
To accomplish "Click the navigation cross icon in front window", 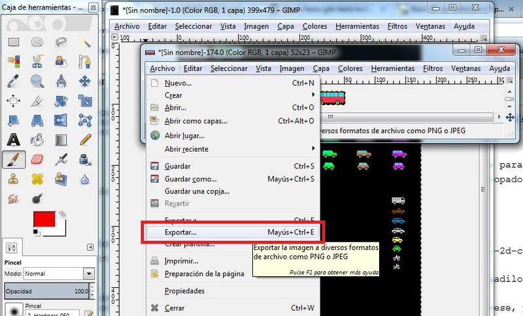I will tap(510, 118).
